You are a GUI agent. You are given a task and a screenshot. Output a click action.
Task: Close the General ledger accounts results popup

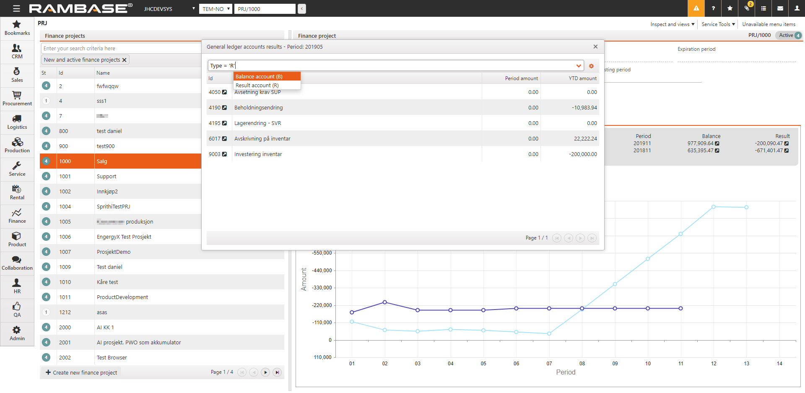click(x=595, y=47)
